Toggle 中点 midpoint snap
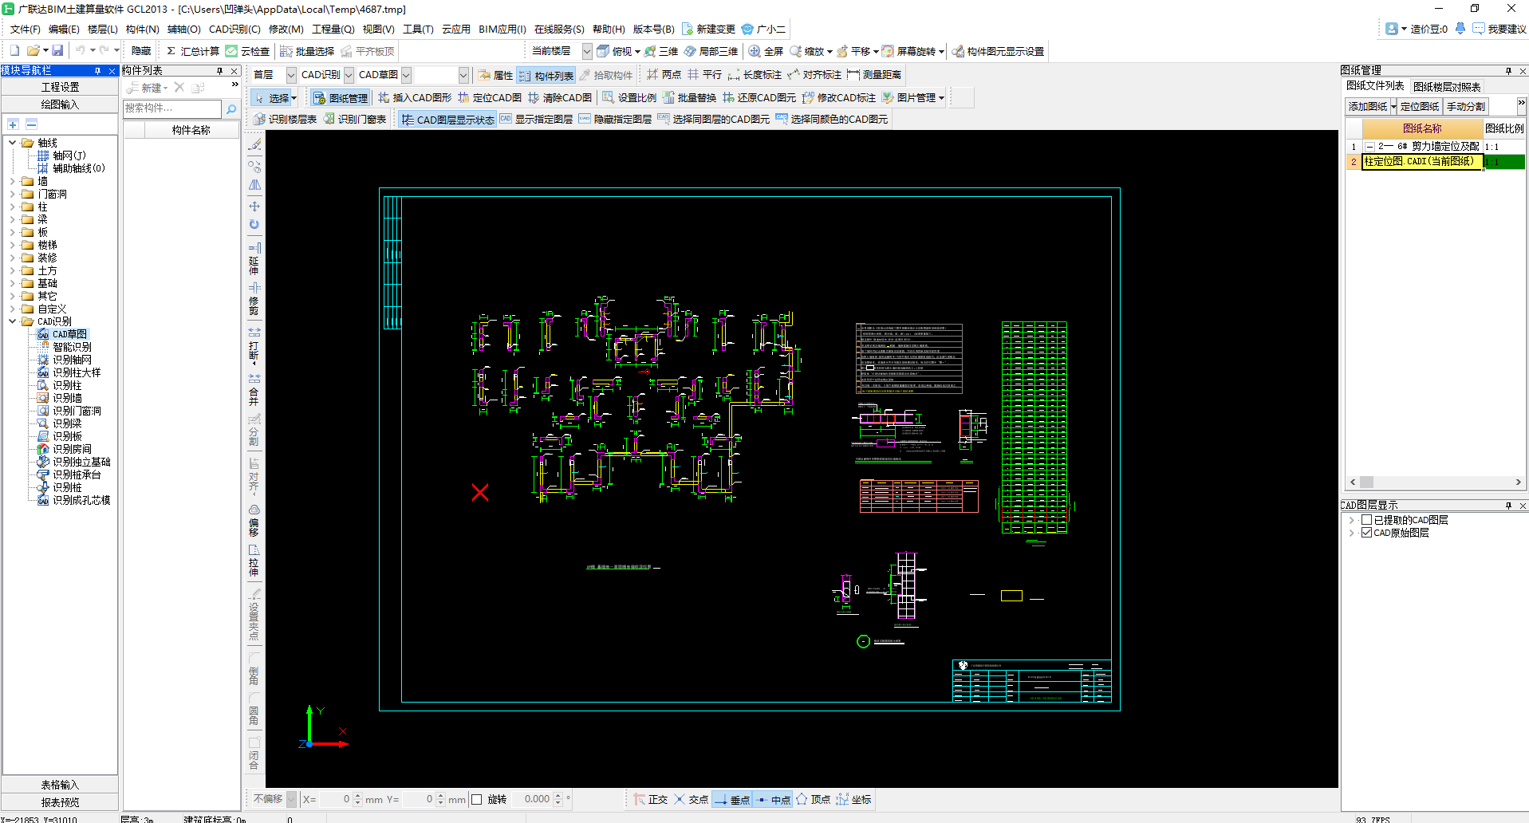 point(773,800)
